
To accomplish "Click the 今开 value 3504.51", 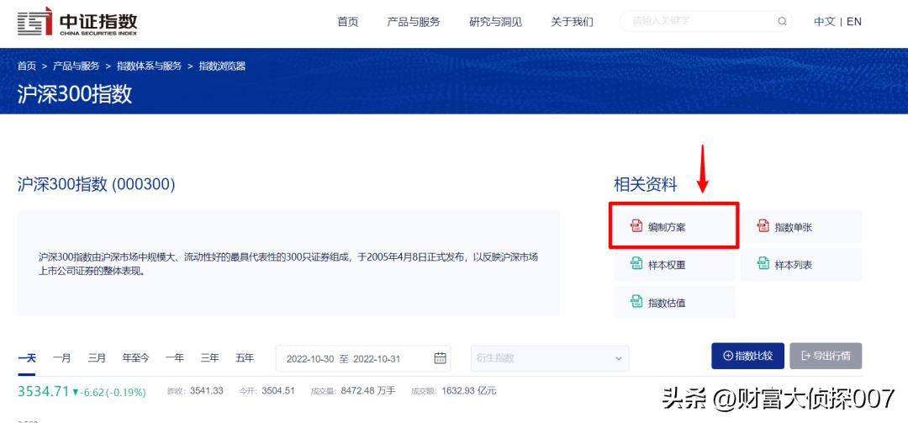I will click(x=278, y=391).
